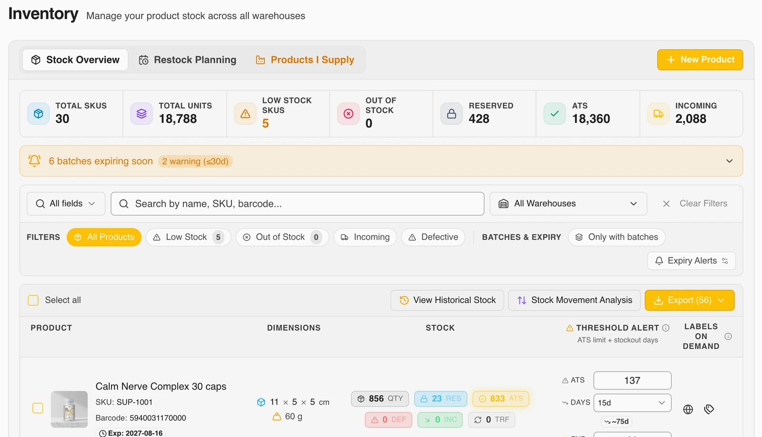Open the DAYS 15d dropdown
762x437 pixels.
point(632,403)
